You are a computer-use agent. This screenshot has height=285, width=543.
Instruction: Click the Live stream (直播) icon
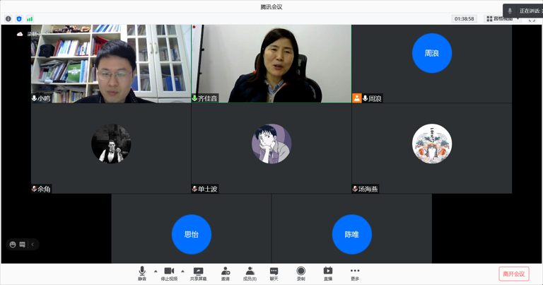click(327, 273)
